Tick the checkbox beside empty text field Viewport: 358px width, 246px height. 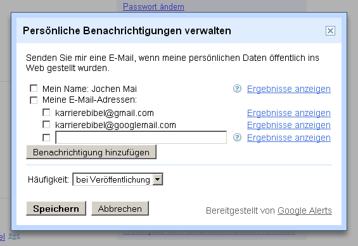pos(46,138)
